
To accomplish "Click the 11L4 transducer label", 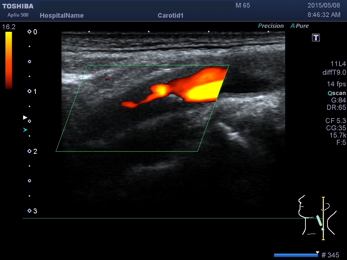I will [338, 64].
